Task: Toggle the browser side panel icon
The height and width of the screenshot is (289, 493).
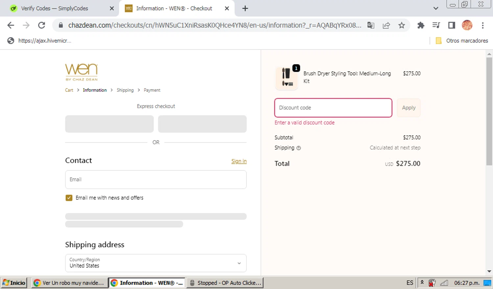Action: [x=452, y=25]
